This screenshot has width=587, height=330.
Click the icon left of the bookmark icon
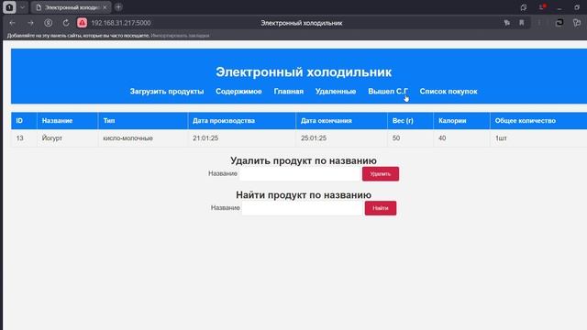click(507, 23)
